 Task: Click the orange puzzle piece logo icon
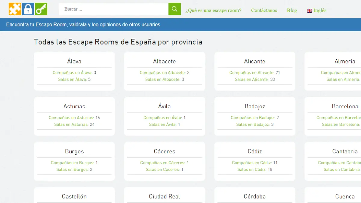(15, 9)
